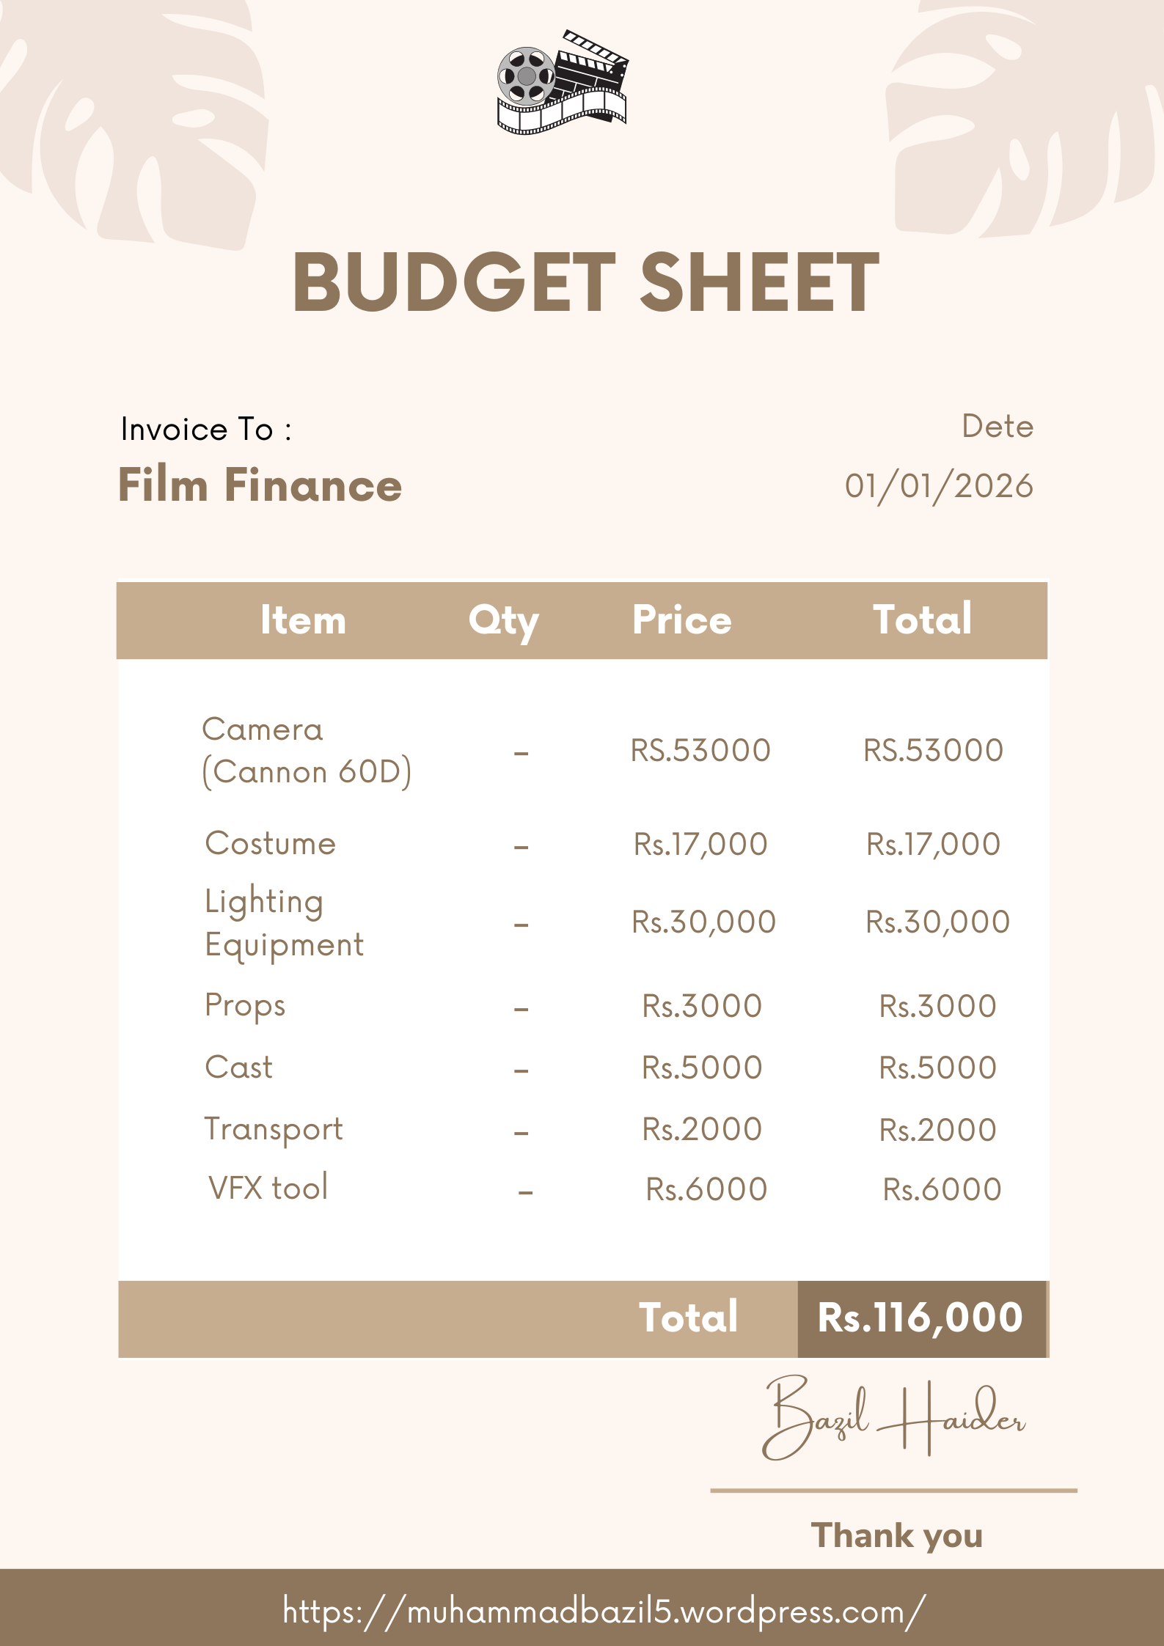Click the film reel clapperboard logo
The width and height of the screenshot is (1164, 1646).
tap(562, 83)
